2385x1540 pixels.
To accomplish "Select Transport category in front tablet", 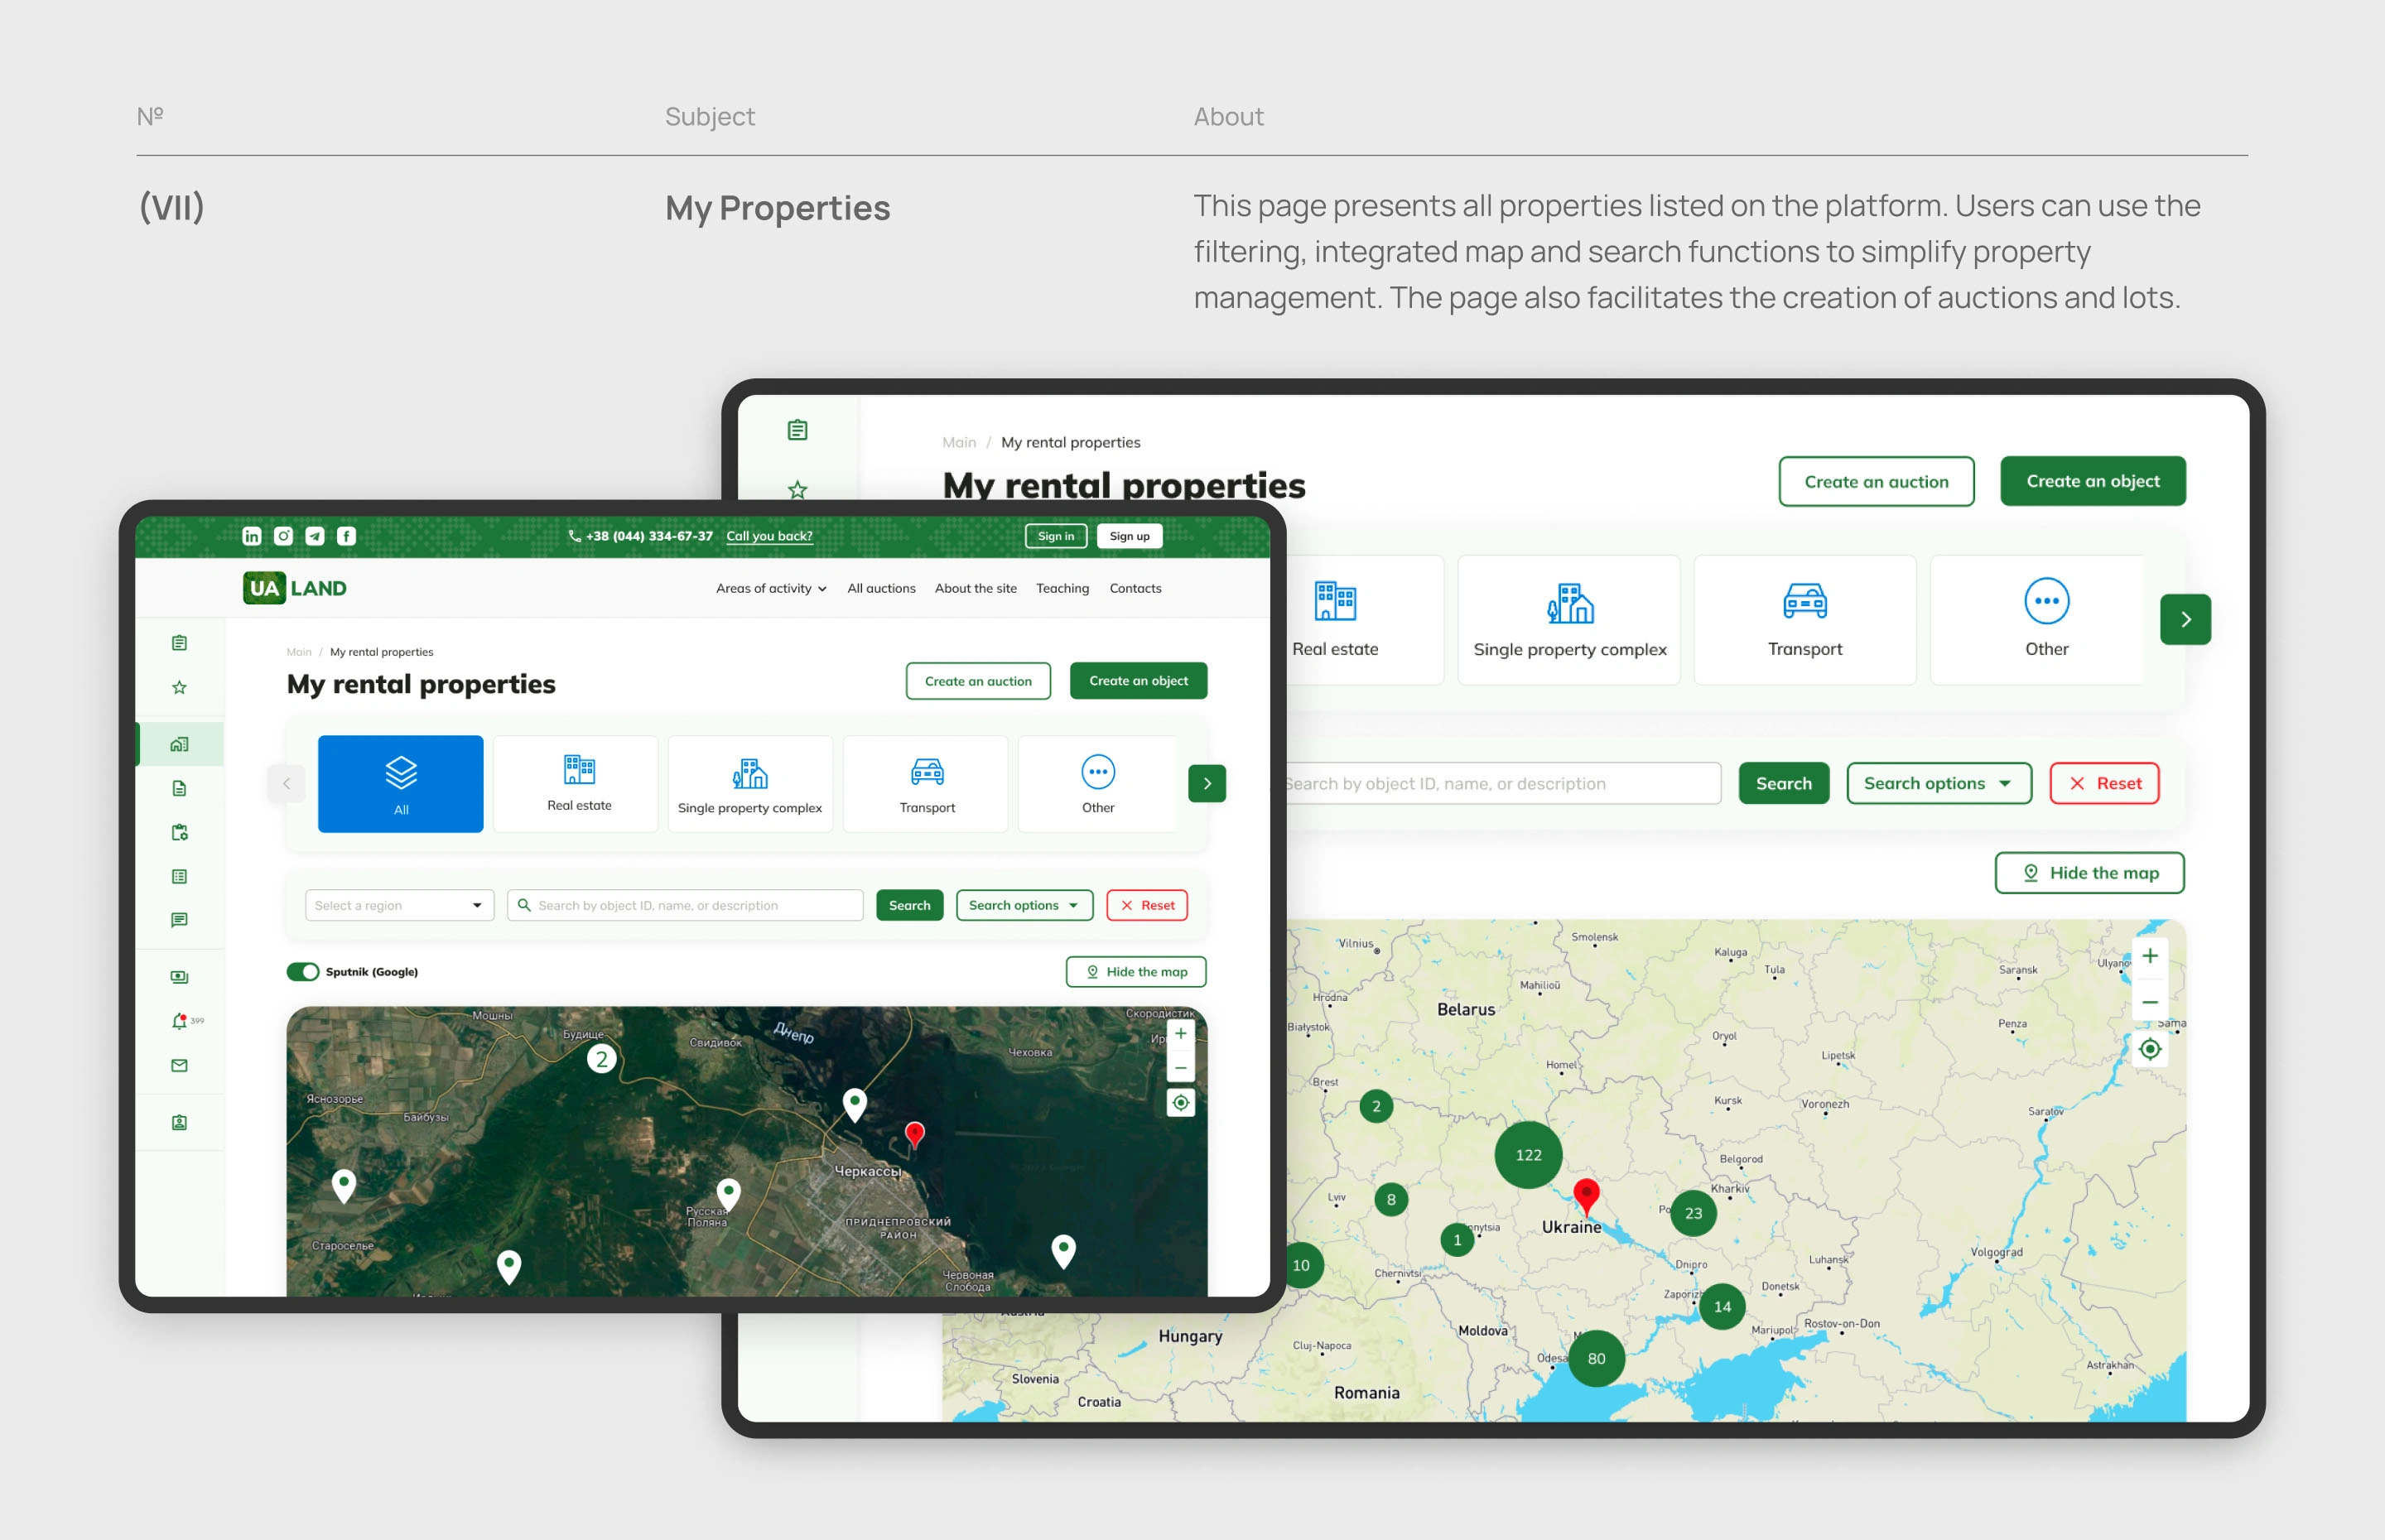I will (927, 784).
